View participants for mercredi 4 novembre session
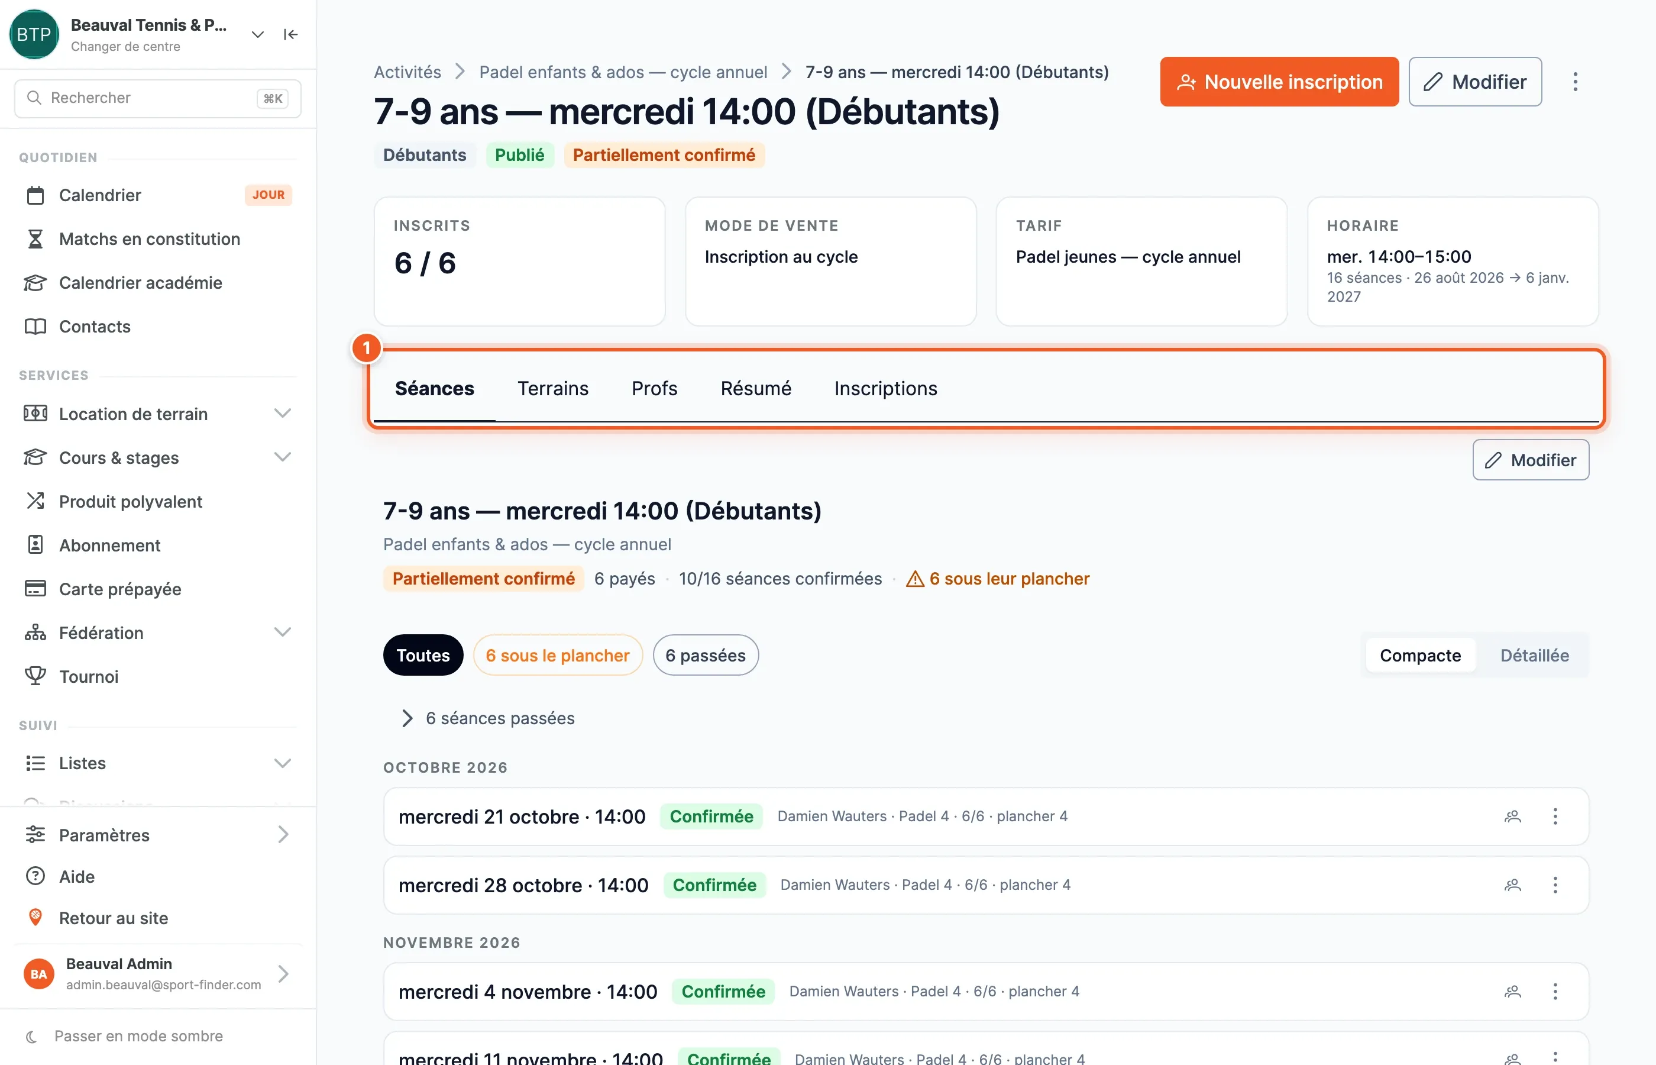 [x=1512, y=992]
